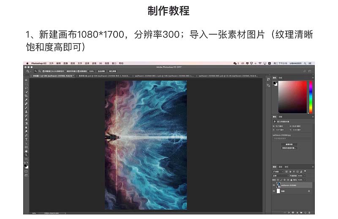Viewport: 338px width, 219px height.
Task: Select the Eyedropper tool
Action: (26, 100)
